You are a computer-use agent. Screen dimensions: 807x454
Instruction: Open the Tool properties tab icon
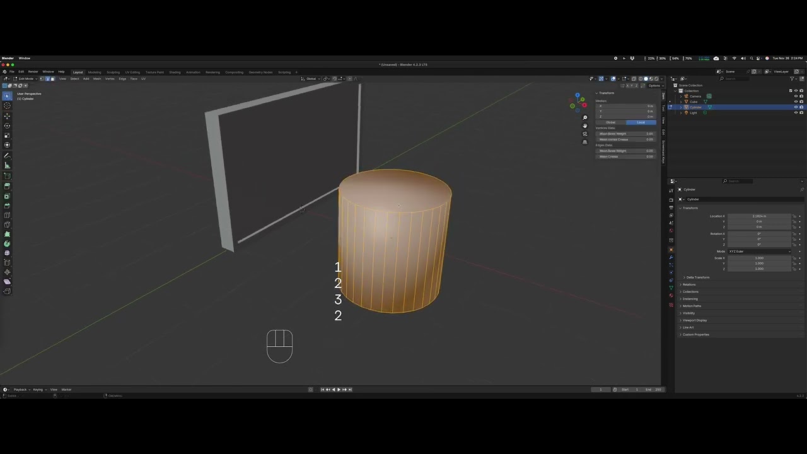tap(671, 190)
